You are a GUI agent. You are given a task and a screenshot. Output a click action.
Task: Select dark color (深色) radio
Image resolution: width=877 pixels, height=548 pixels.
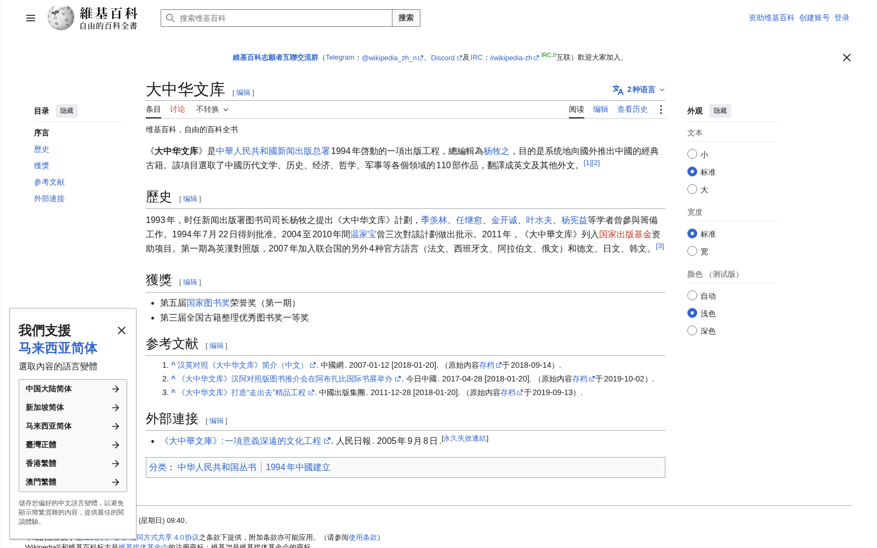point(692,331)
